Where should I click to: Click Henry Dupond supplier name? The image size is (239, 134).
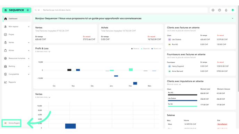178,66
